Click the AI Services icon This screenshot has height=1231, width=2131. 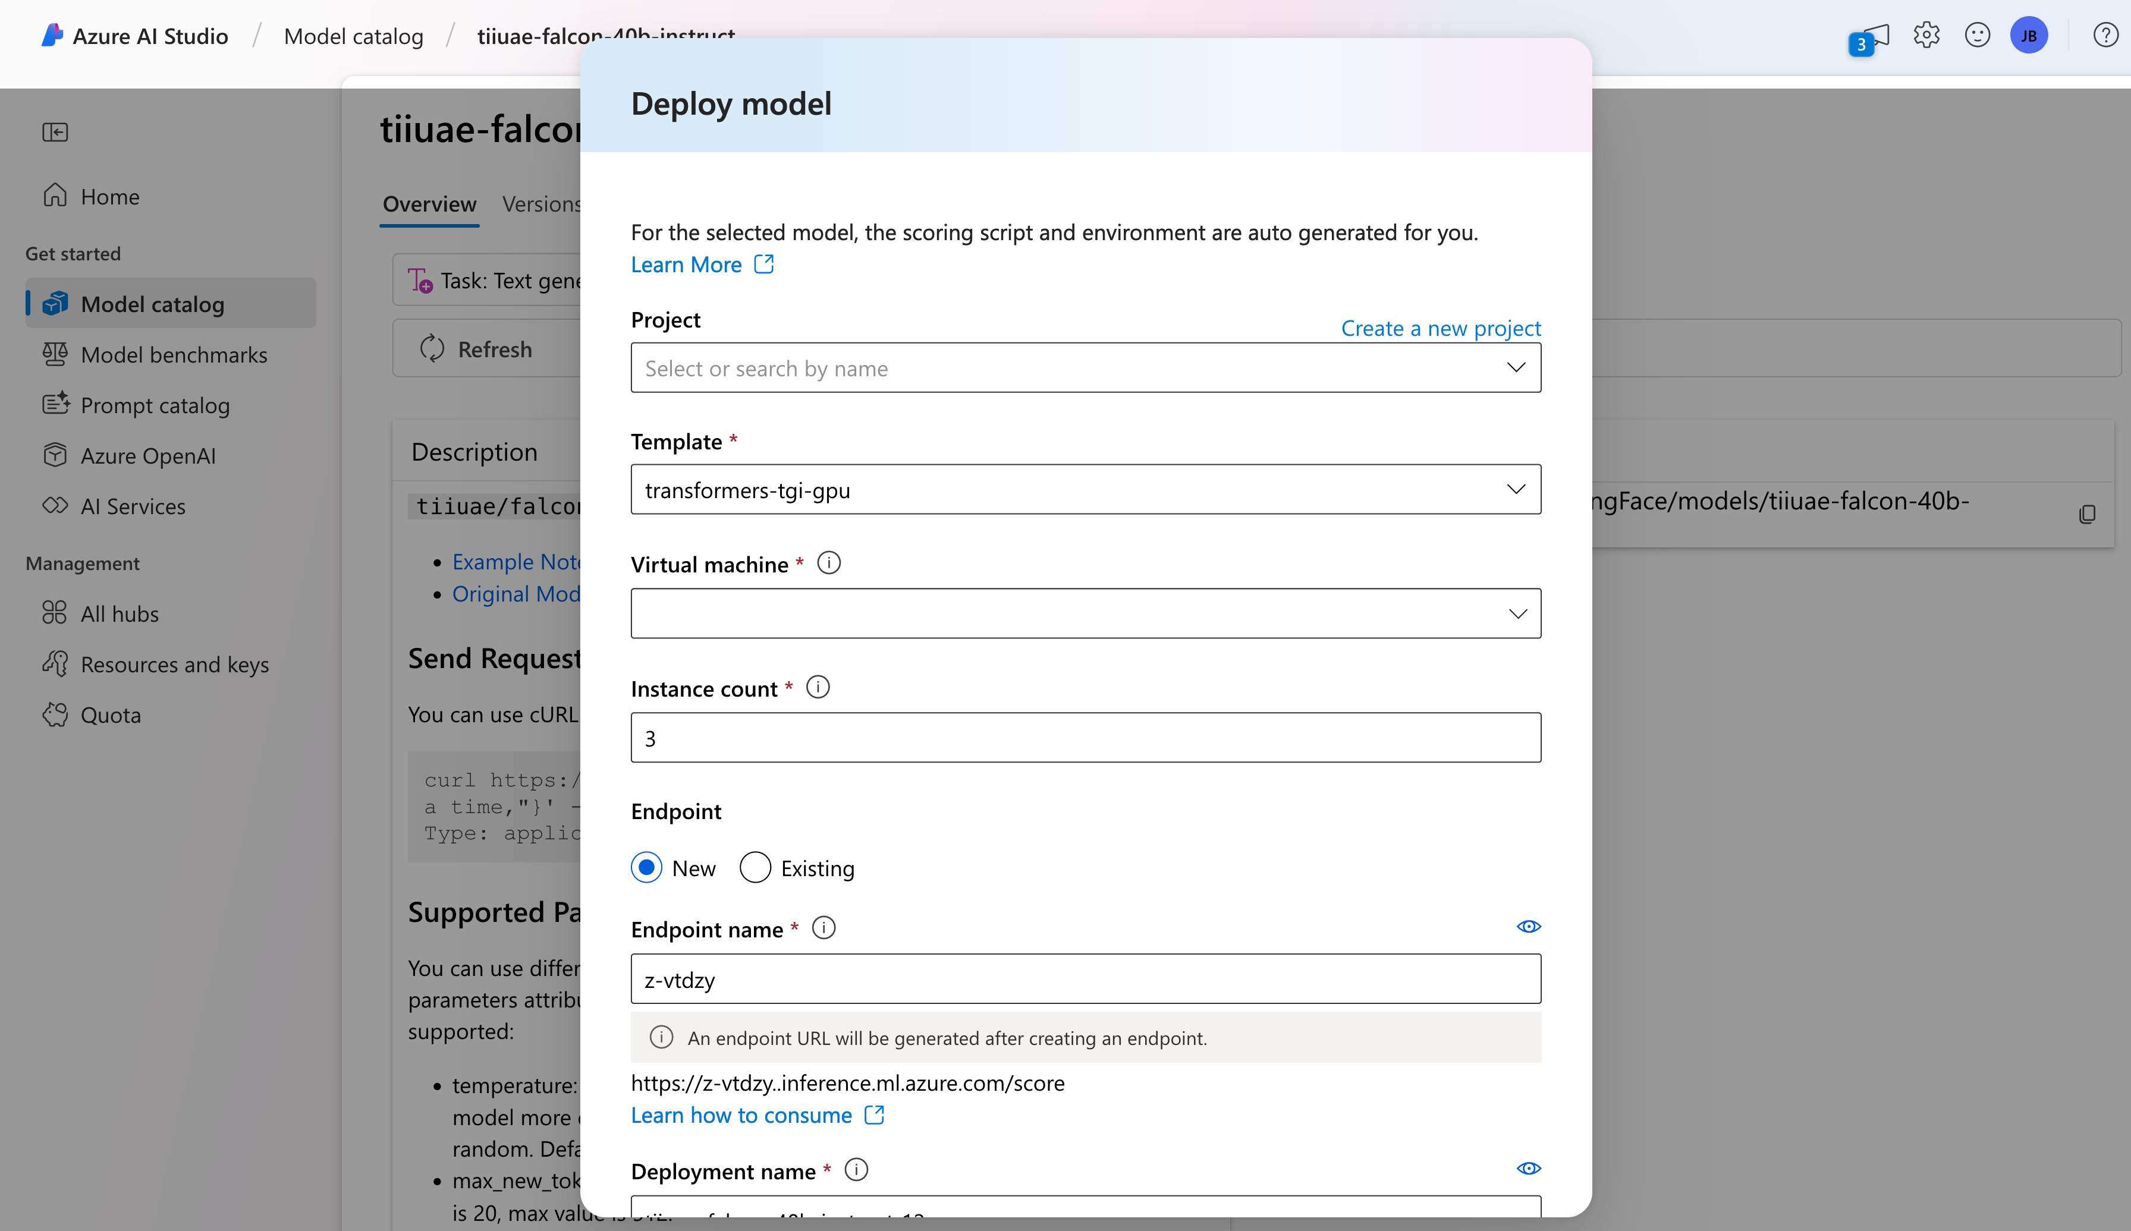55,506
